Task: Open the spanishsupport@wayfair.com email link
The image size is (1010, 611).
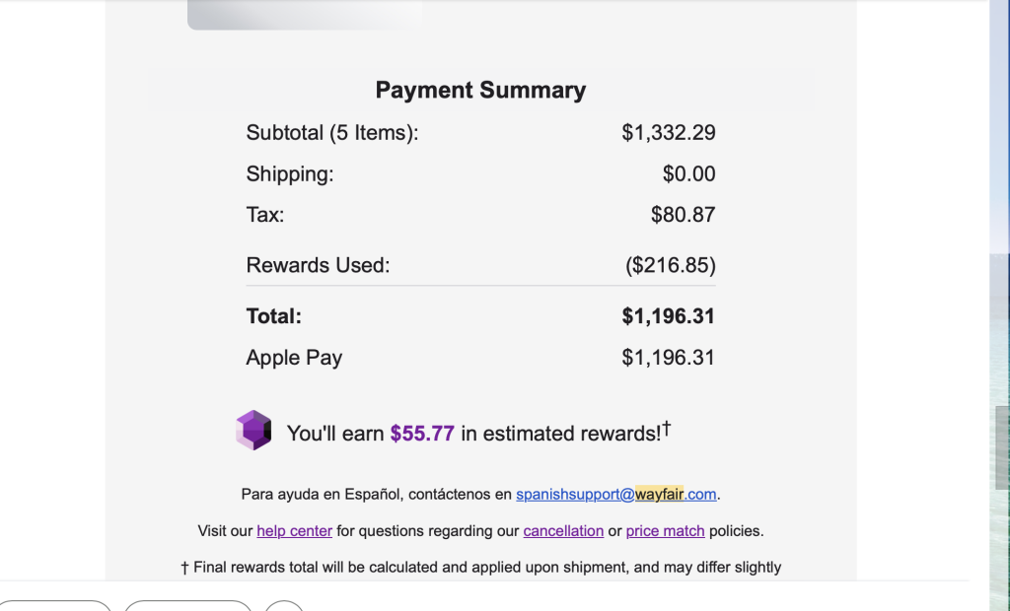Action: 615,494
